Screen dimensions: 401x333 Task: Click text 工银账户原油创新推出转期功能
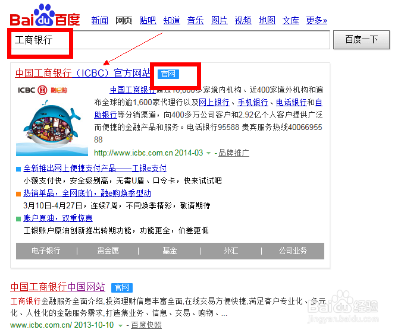(x=77, y=230)
